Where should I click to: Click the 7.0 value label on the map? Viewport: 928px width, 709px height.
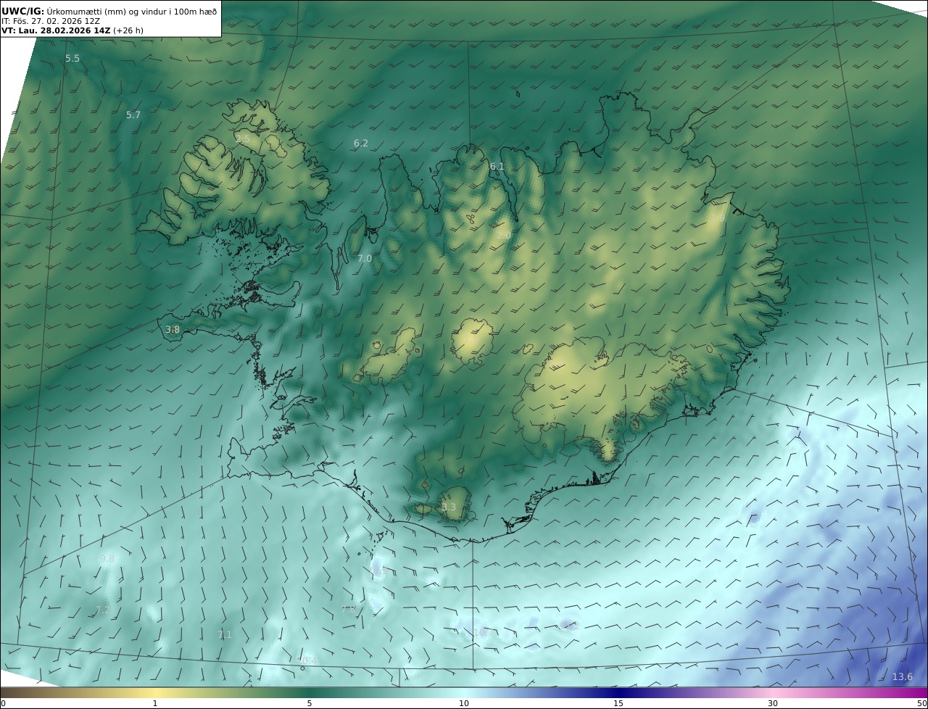click(364, 258)
